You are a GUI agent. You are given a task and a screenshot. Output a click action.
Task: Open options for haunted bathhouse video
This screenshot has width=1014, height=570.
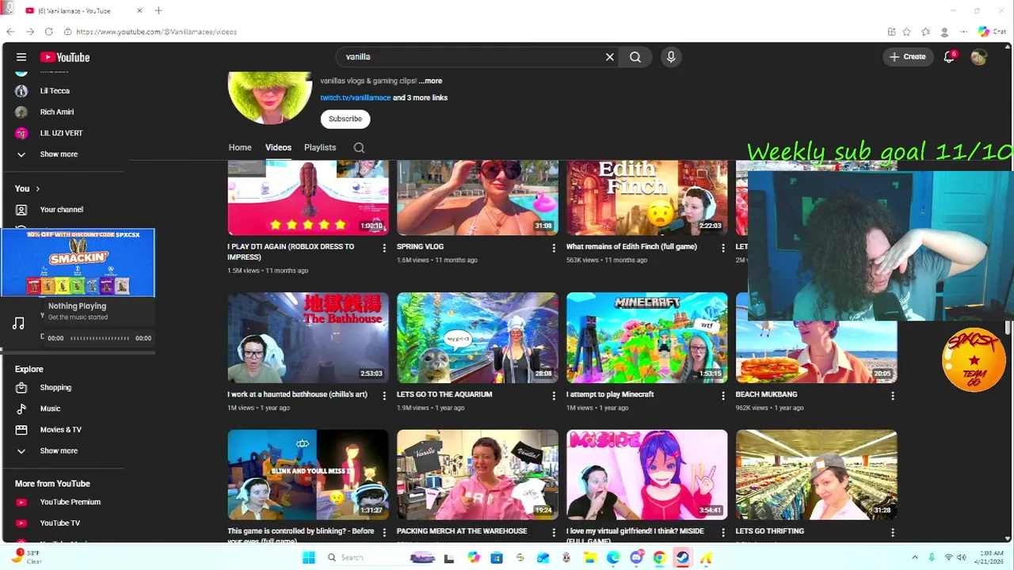click(384, 395)
